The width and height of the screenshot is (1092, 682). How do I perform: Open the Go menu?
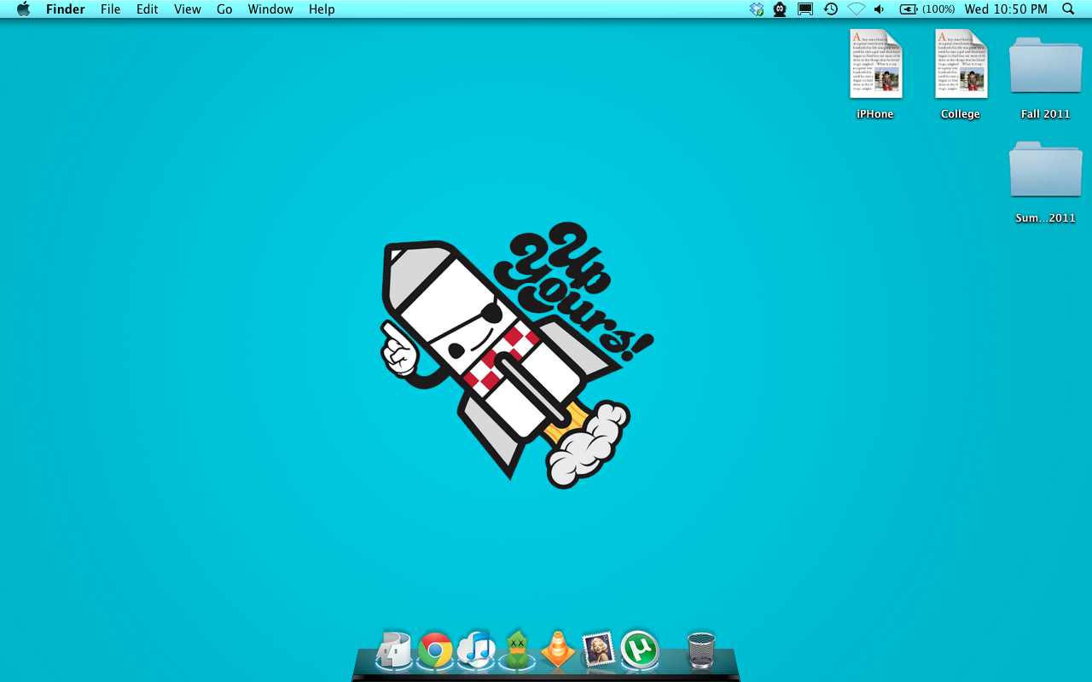(224, 9)
